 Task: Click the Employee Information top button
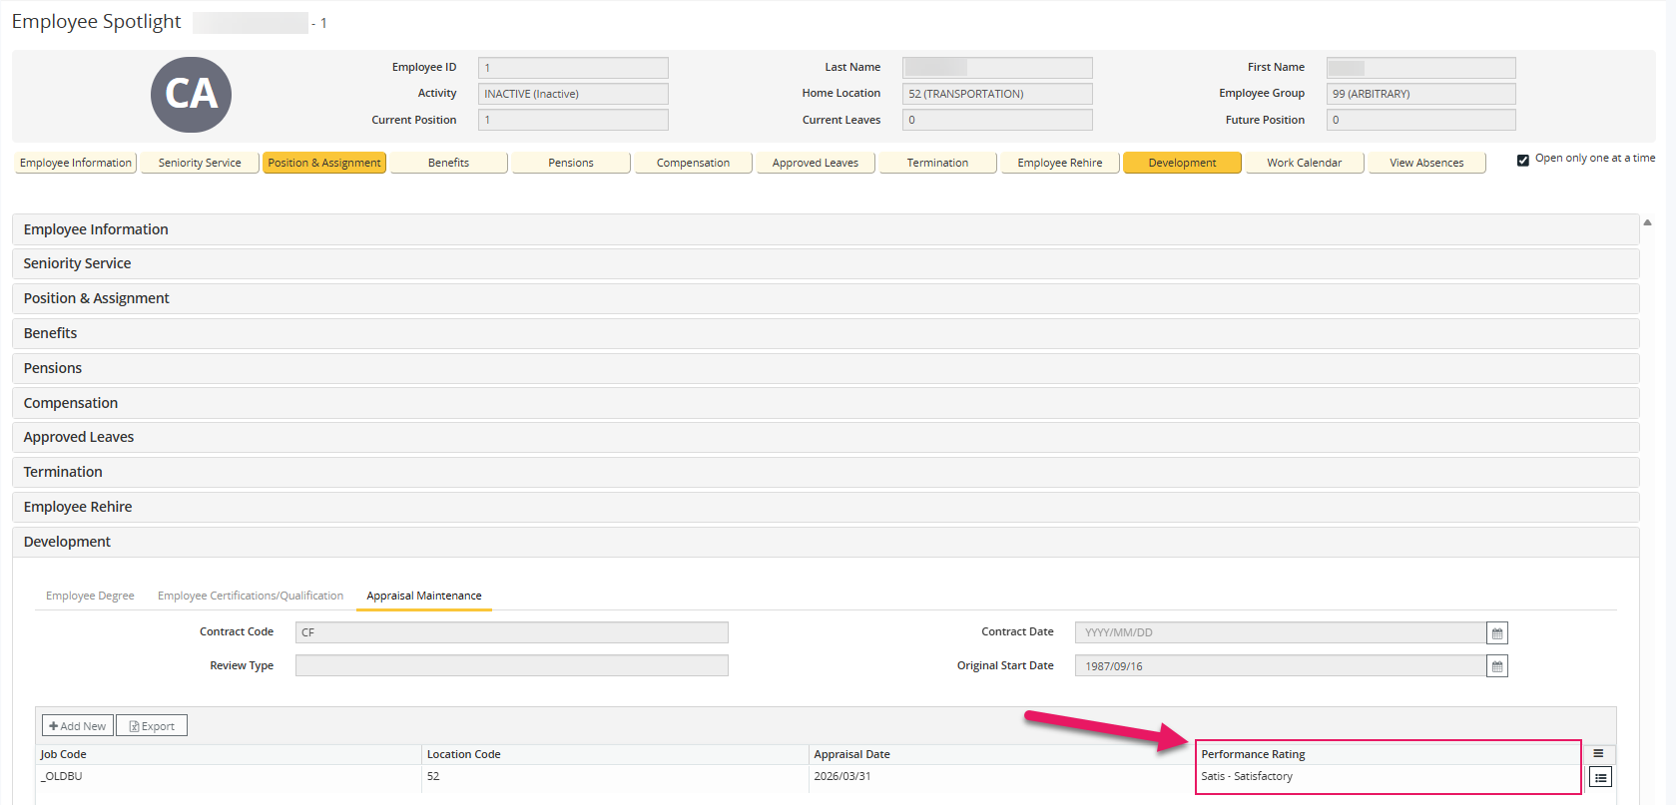76,163
